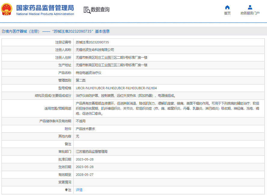Image resolution: width=267 pixels, height=195 pixels.
Task: Click the 数据查询 label
Action: tap(100, 10)
